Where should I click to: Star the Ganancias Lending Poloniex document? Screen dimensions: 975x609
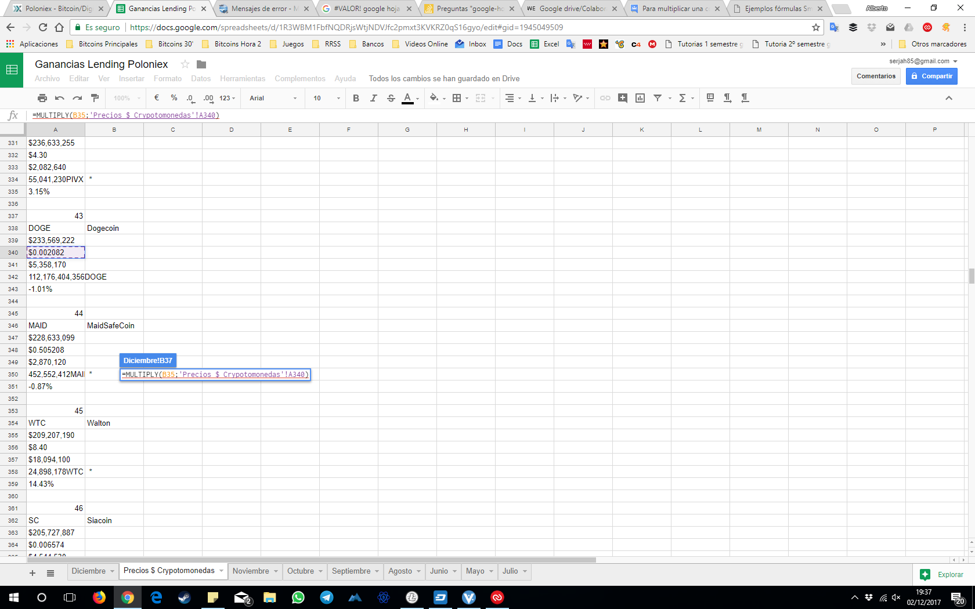tap(185, 64)
